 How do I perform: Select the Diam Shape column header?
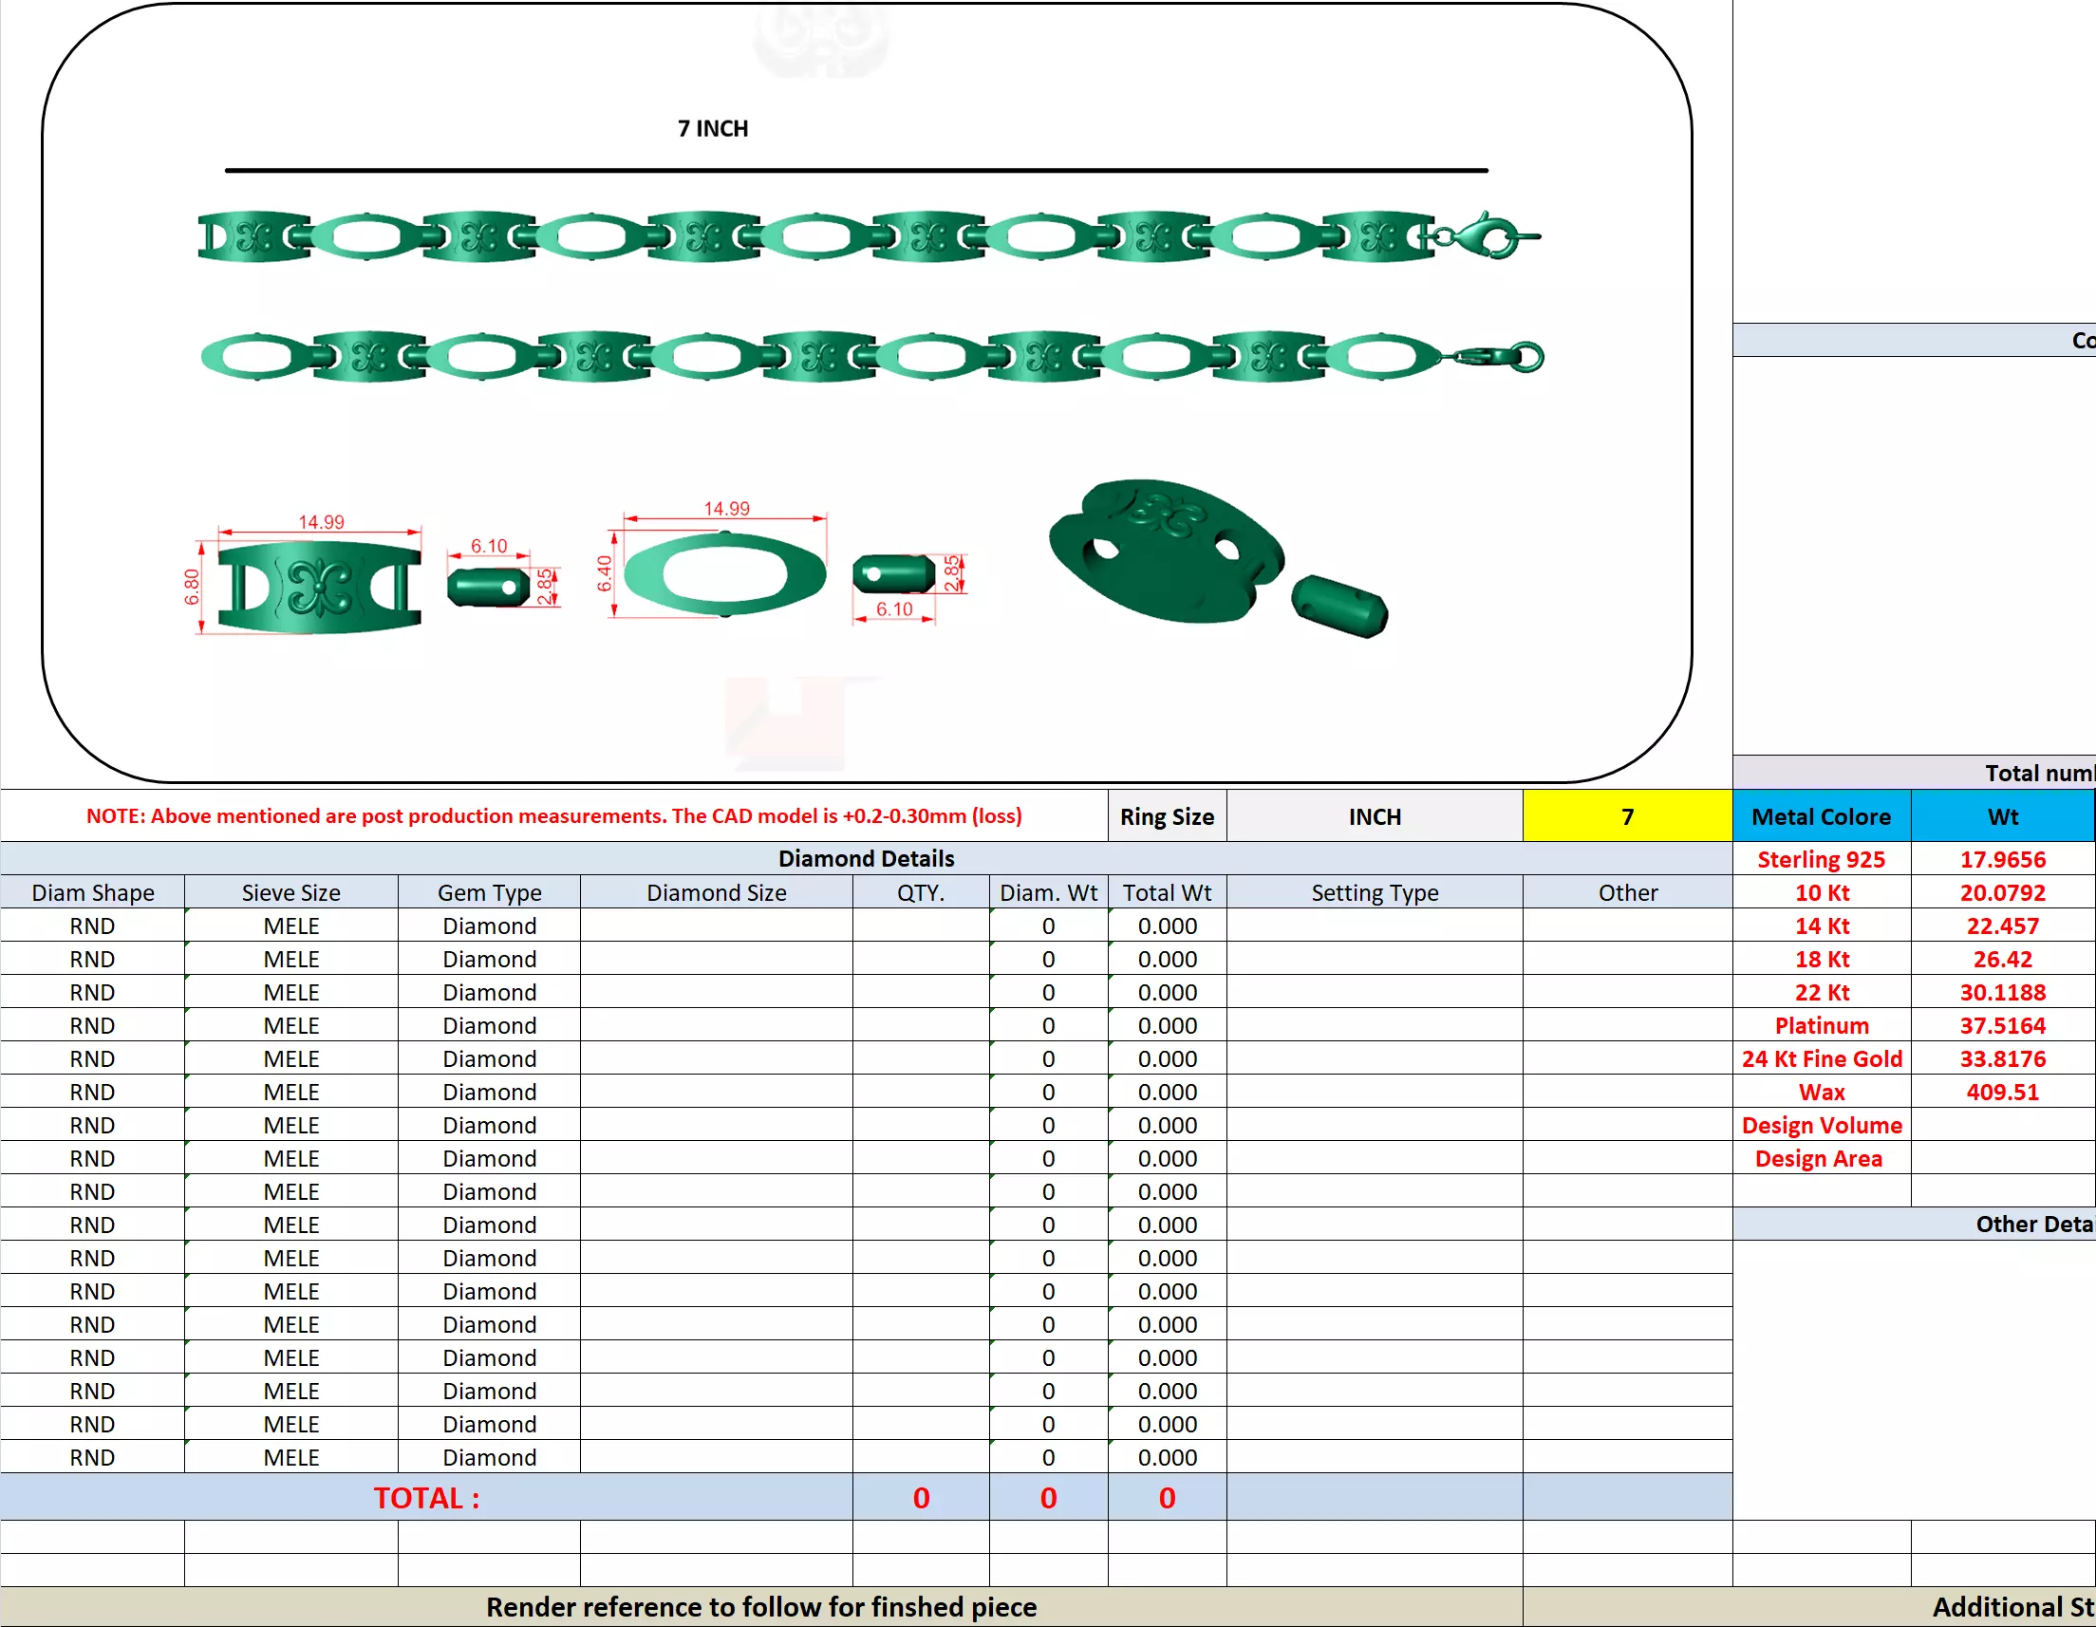[92, 892]
